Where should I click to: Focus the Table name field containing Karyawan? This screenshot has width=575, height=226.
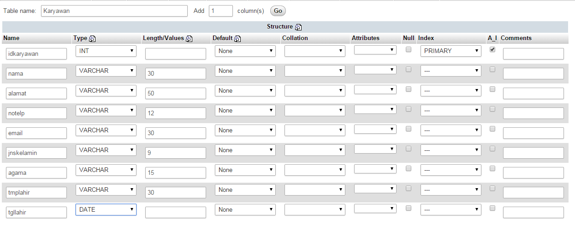tap(114, 11)
